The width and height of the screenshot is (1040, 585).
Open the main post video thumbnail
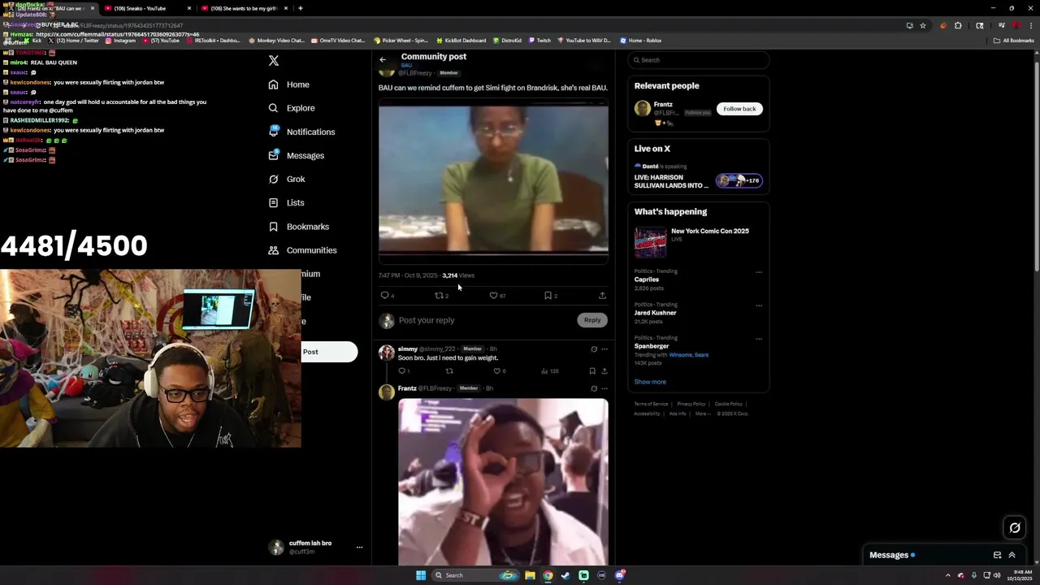(493, 180)
